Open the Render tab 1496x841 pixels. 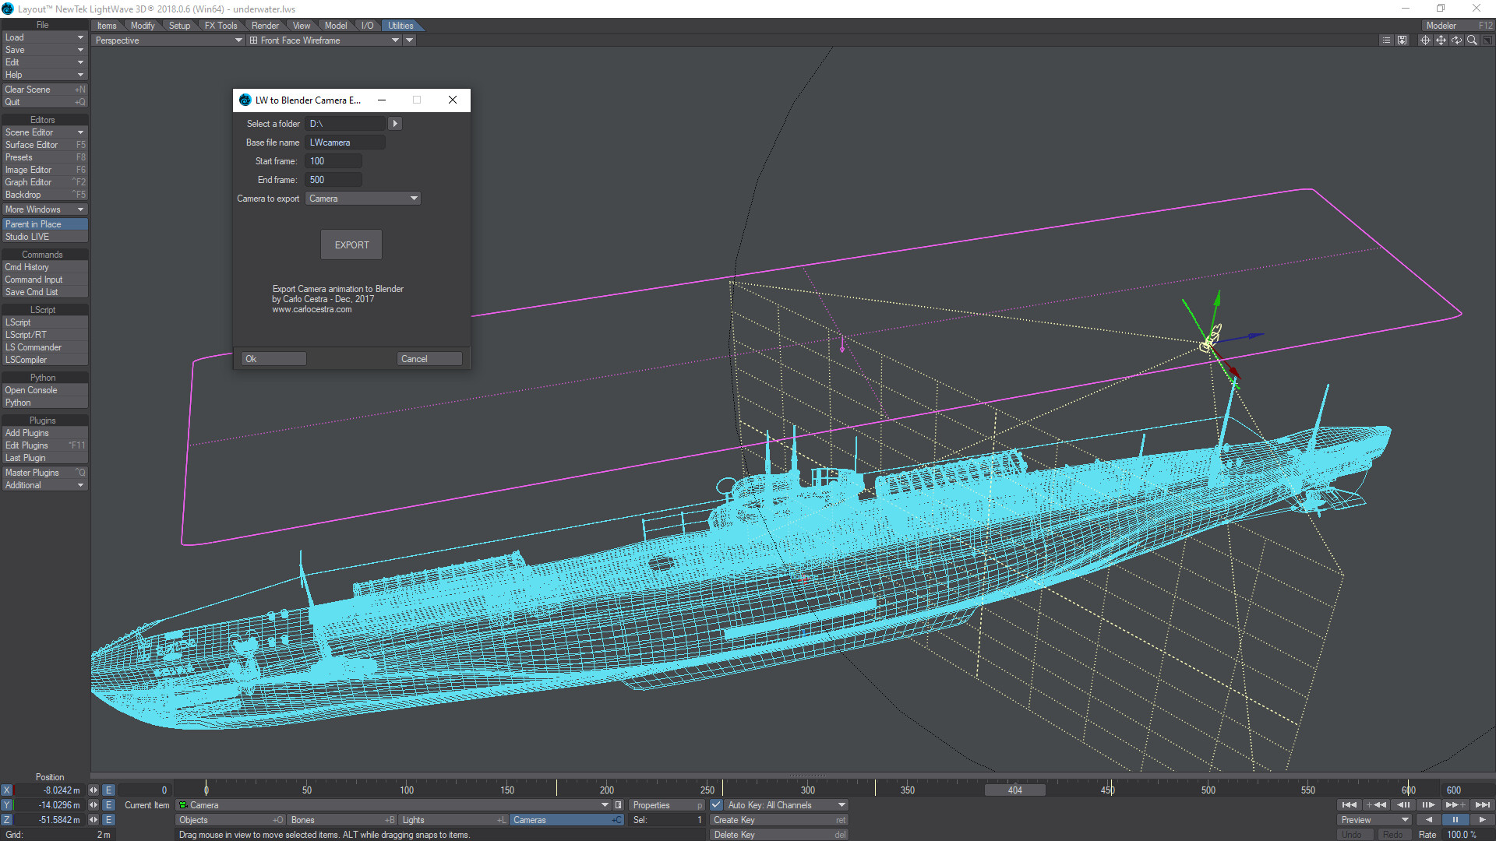[265, 26]
